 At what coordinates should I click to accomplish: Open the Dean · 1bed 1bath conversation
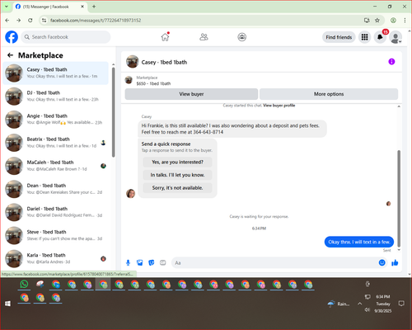click(x=56, y=189)
